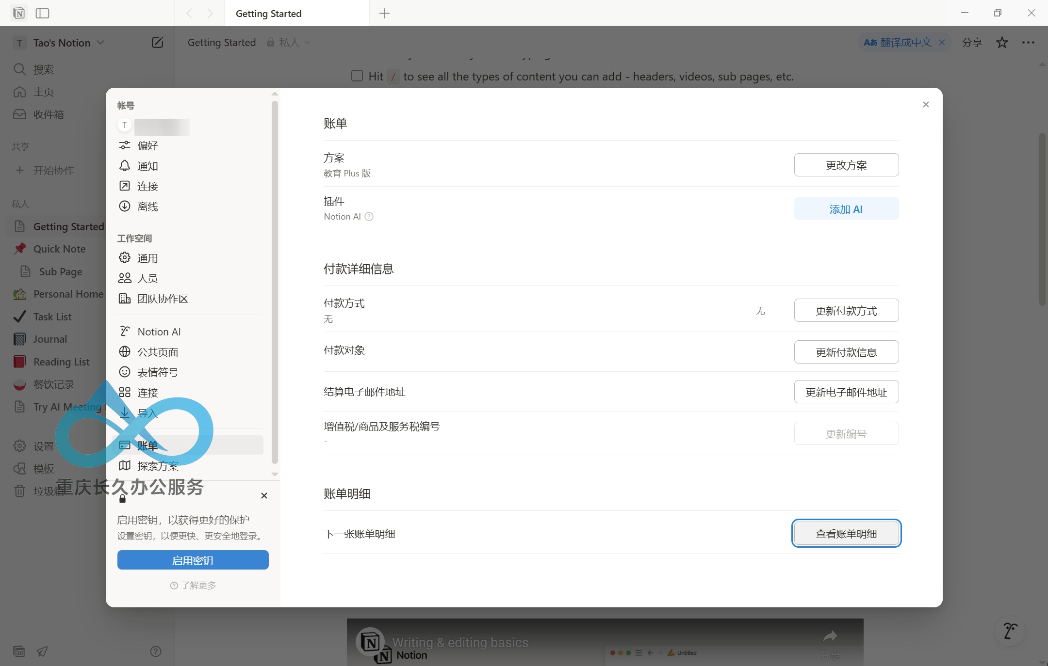Image resolution: width=1048 pixels, height=666 pixels.
Task: Dismiss the 翻译成中文 translate banner
Action: point(942,43)
